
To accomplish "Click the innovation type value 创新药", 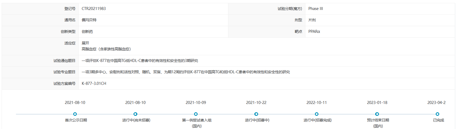I will coord(87,32).
